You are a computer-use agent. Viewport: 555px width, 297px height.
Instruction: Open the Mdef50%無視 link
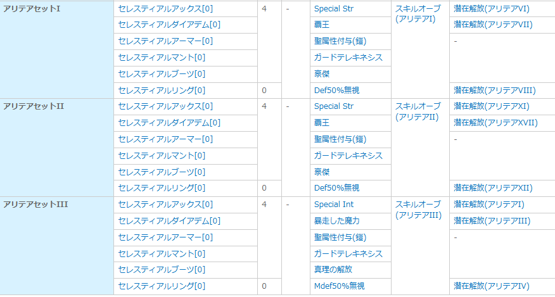(339, 286)
